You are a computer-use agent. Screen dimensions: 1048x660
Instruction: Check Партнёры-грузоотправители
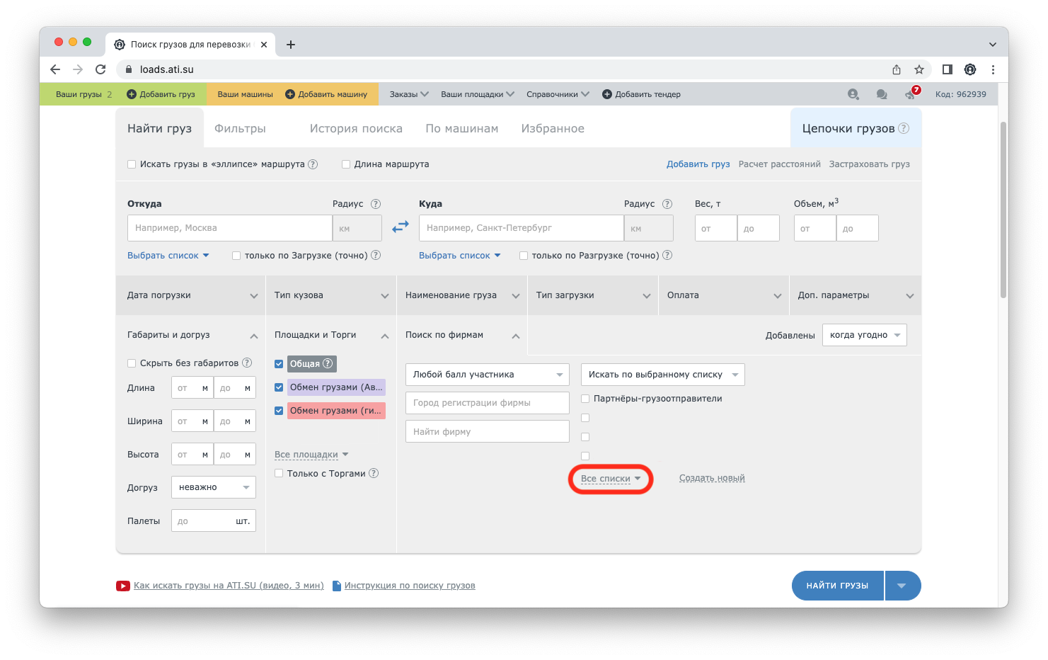pos(585,399)
